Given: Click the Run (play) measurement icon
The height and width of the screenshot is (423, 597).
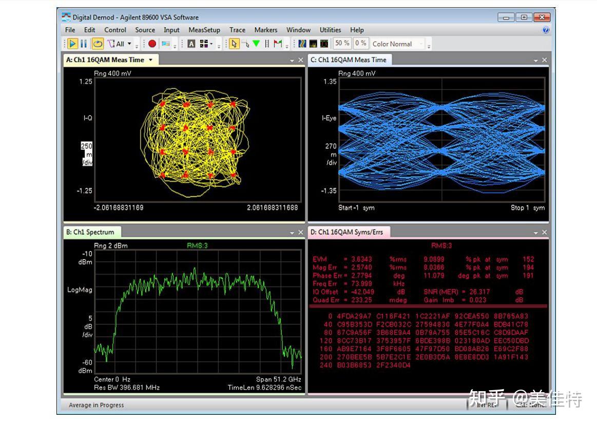Looking at the screenshot, I should [x=72, y=44].
